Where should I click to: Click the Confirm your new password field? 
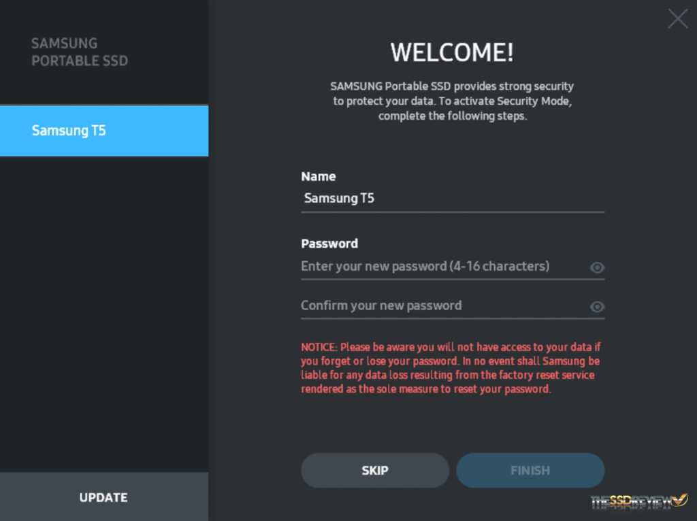click(442, 305)
